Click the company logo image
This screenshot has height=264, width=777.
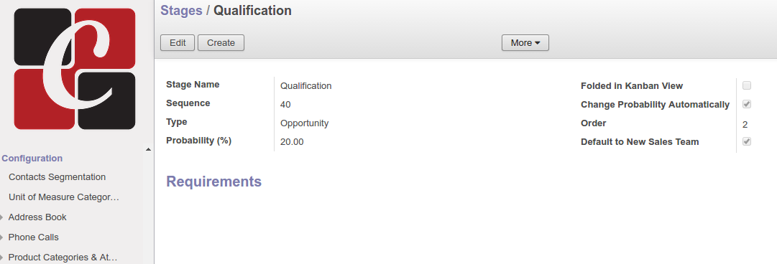(74, 69)
